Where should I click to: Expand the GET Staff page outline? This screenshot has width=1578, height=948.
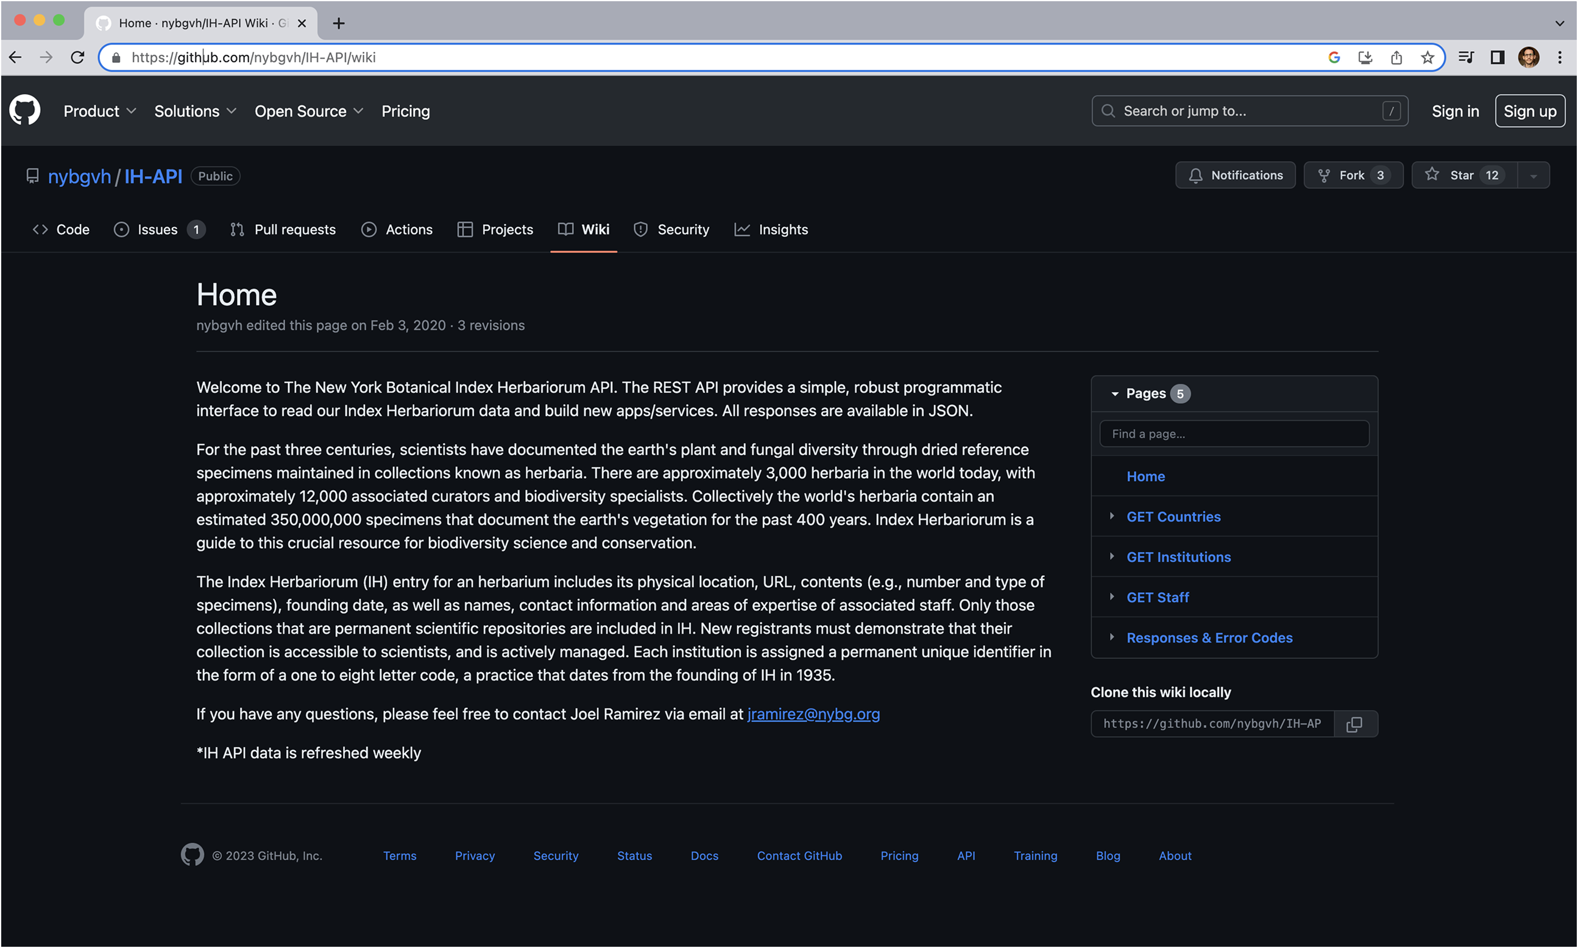[x=1112, y=596]
